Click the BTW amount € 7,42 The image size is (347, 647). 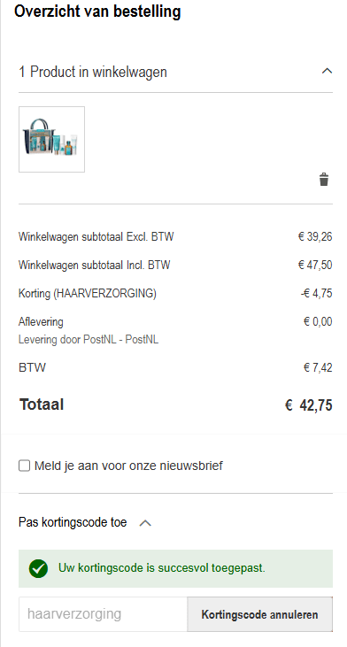tap(318, 367)
